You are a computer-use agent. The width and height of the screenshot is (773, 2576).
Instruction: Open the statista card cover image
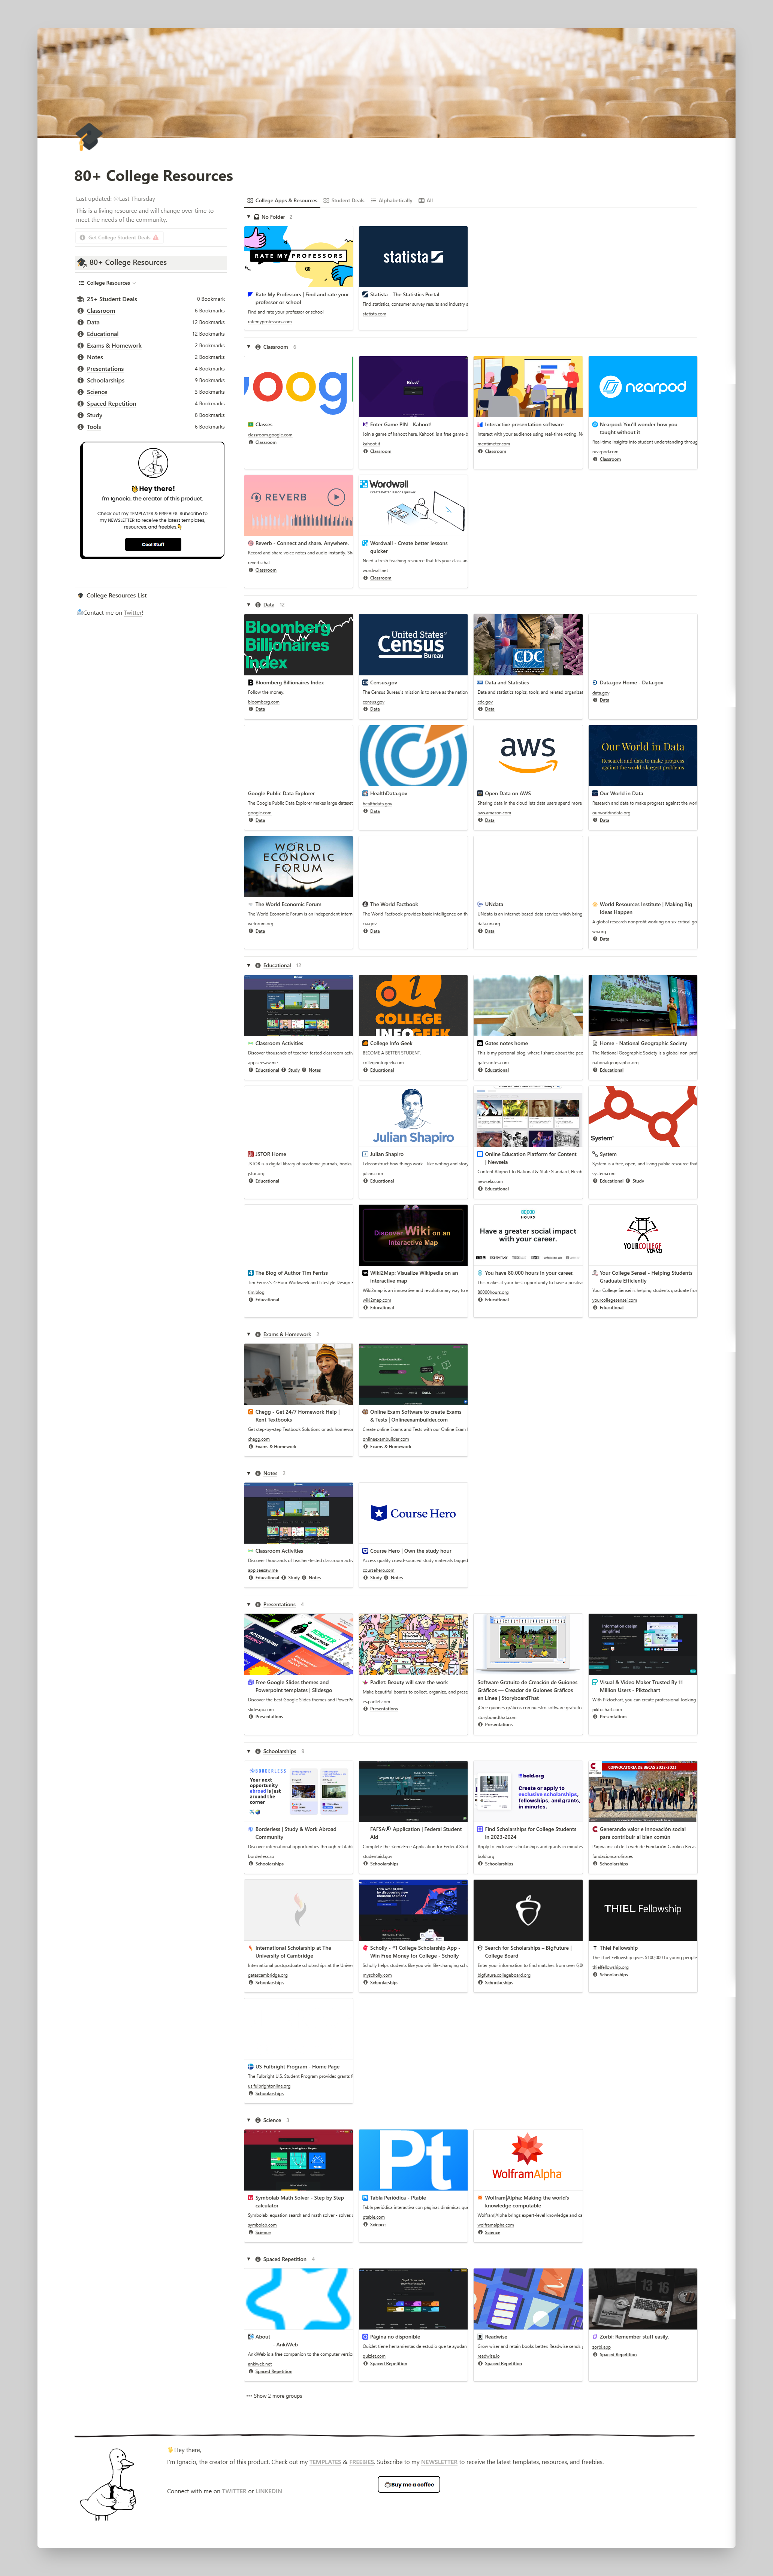coord(413,257)
